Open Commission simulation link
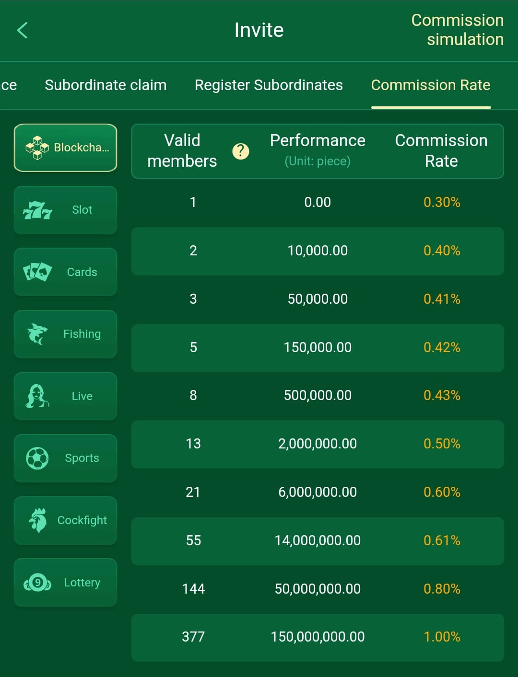The width and height of the screenshot is (518, 677). [x=457, y=30]
